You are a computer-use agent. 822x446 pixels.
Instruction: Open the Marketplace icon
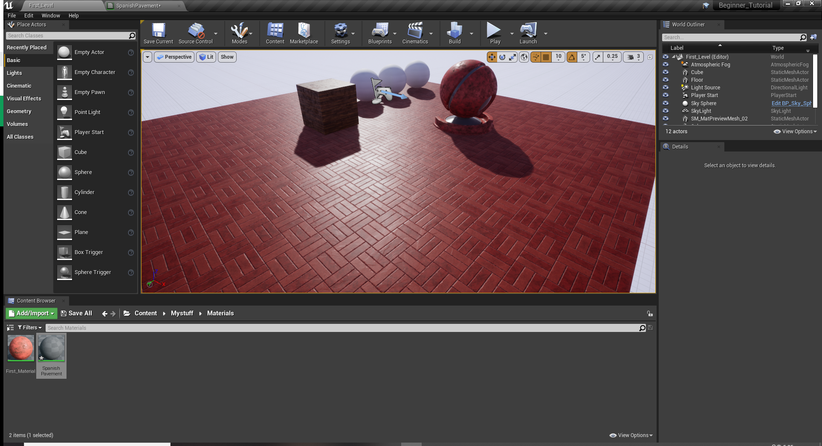pyautogui.click(x=304, y=33)
